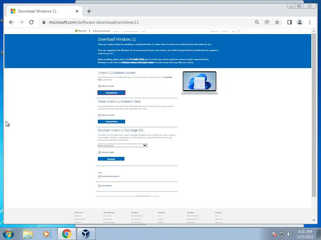Click the Enterprise footer heading
Viewport: 321px width, 240px height.
pyautogui.click(x=161, y=212)
